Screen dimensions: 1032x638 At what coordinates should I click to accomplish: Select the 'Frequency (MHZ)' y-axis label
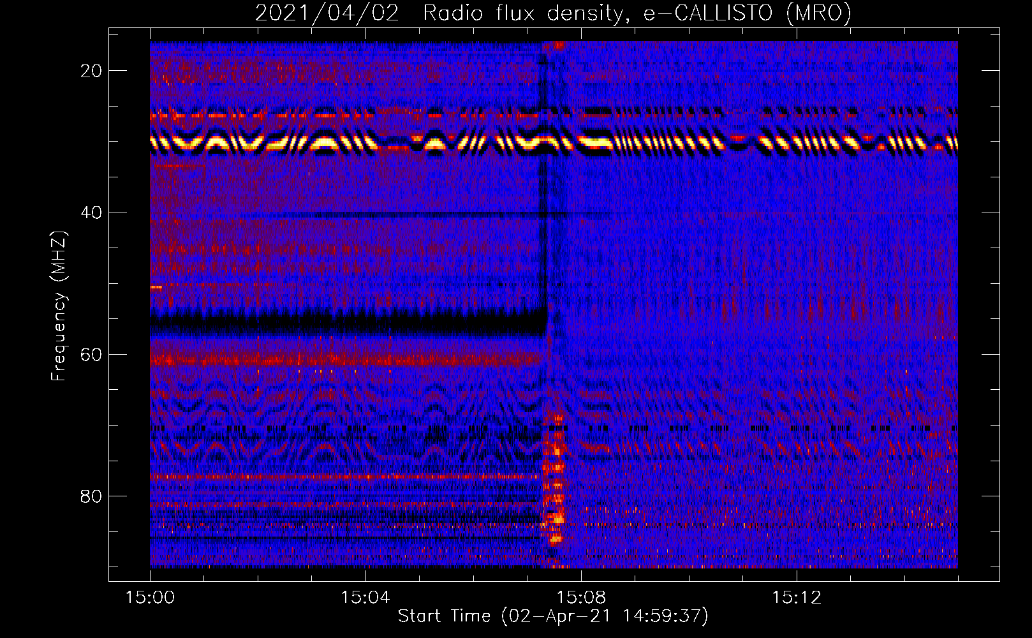58,306
